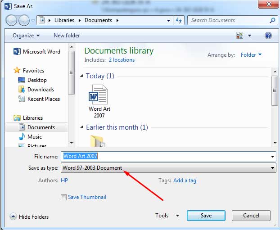
Task: Click the magnifier search icon
Action: click(272, 20)
